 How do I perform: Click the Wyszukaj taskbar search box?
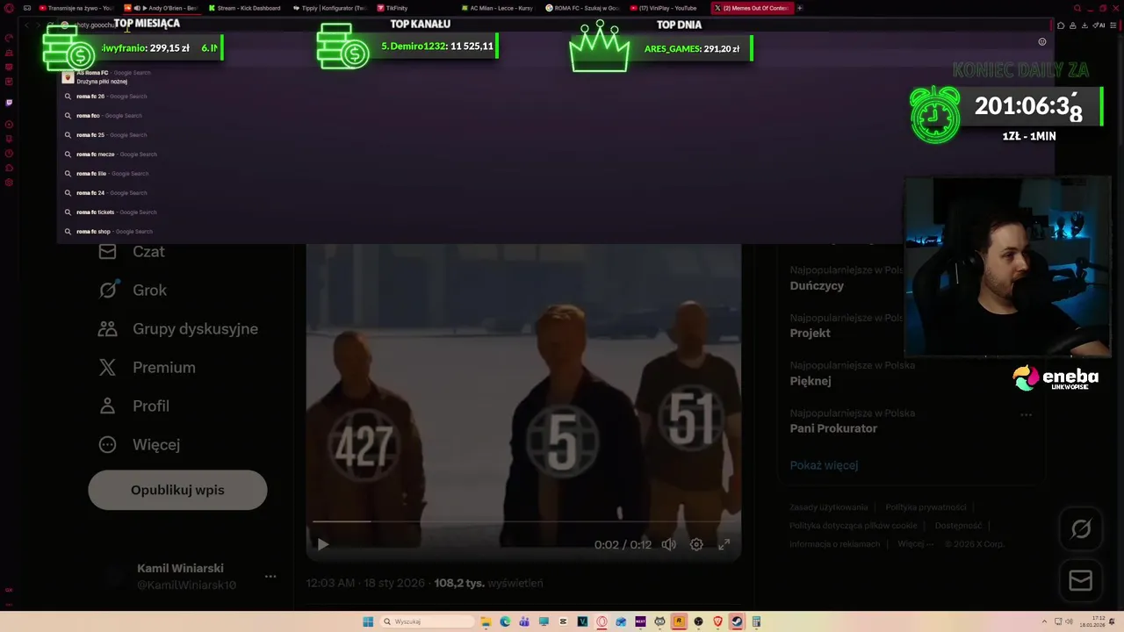(428, 621)
